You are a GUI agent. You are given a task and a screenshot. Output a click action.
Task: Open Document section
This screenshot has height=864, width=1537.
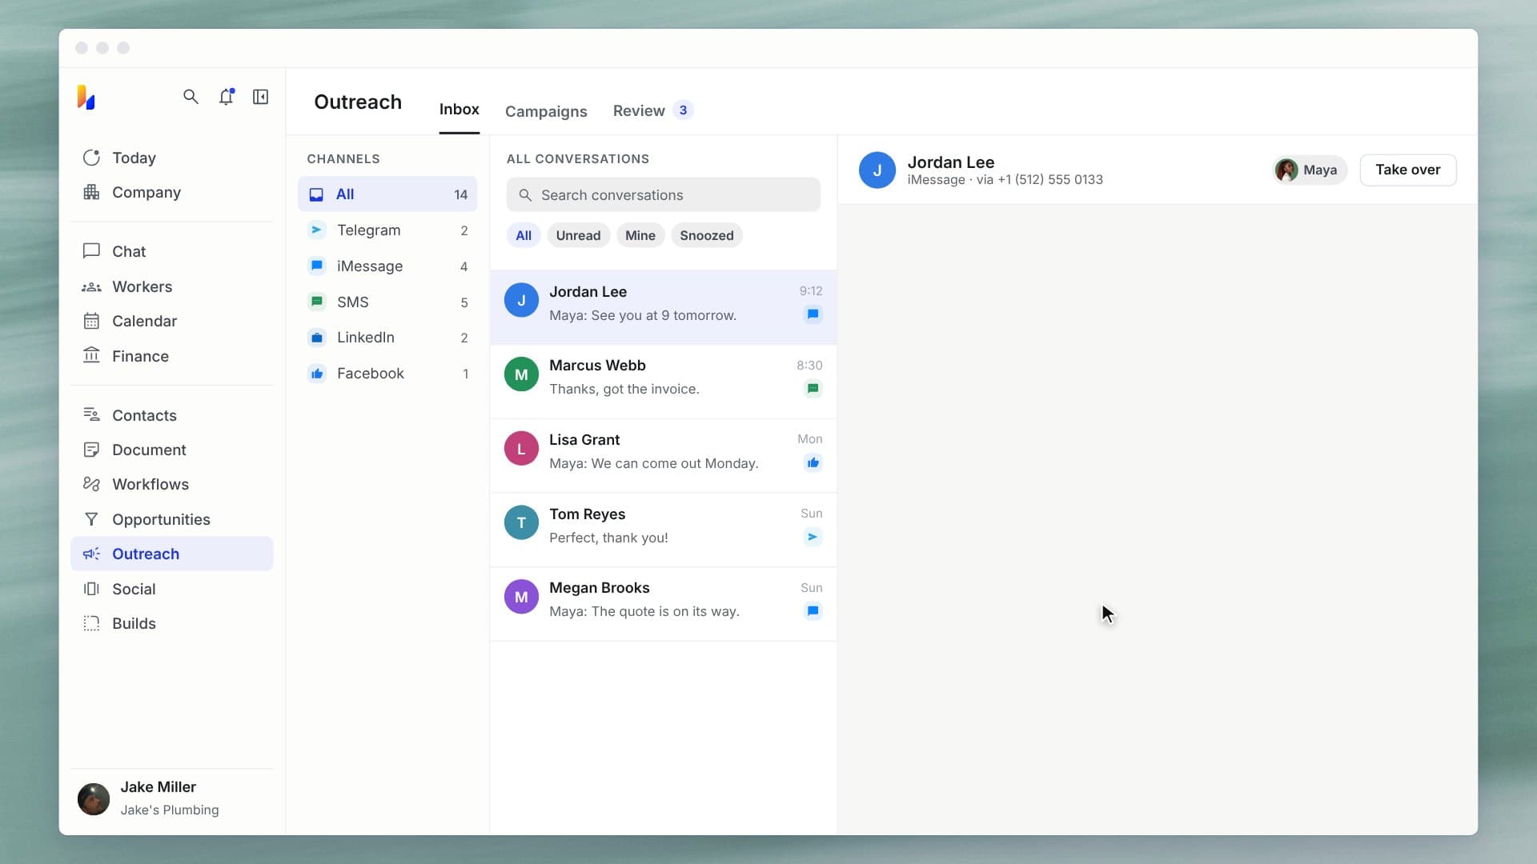(172, 450)
